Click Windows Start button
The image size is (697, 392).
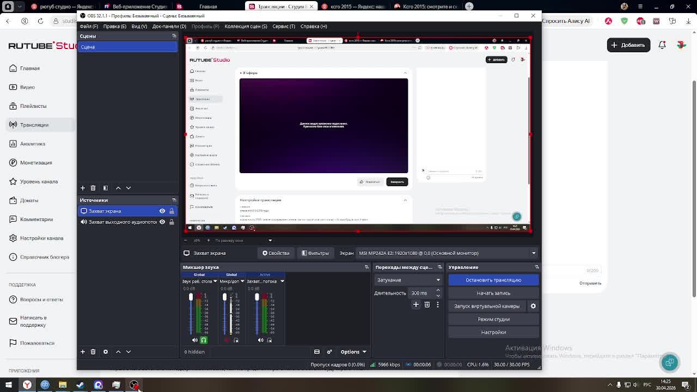(9, 385)
